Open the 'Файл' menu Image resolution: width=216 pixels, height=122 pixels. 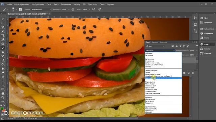click(9, 4)
